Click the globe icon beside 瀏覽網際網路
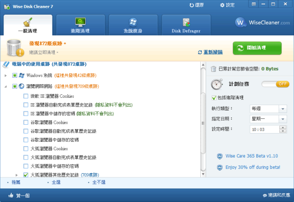Image resolution: width=294 pixels, height=202 pixels. point(22,86)
